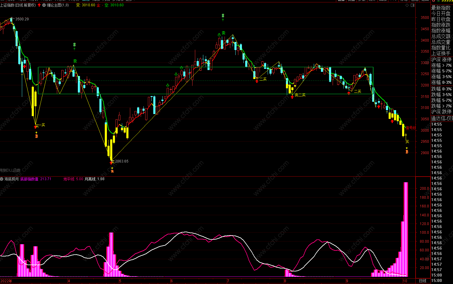Click month 8 on the time axis

285,281
